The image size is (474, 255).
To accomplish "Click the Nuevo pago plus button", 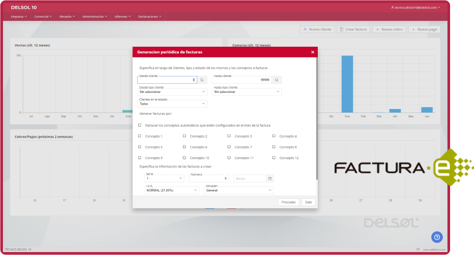I will point(424,29).
